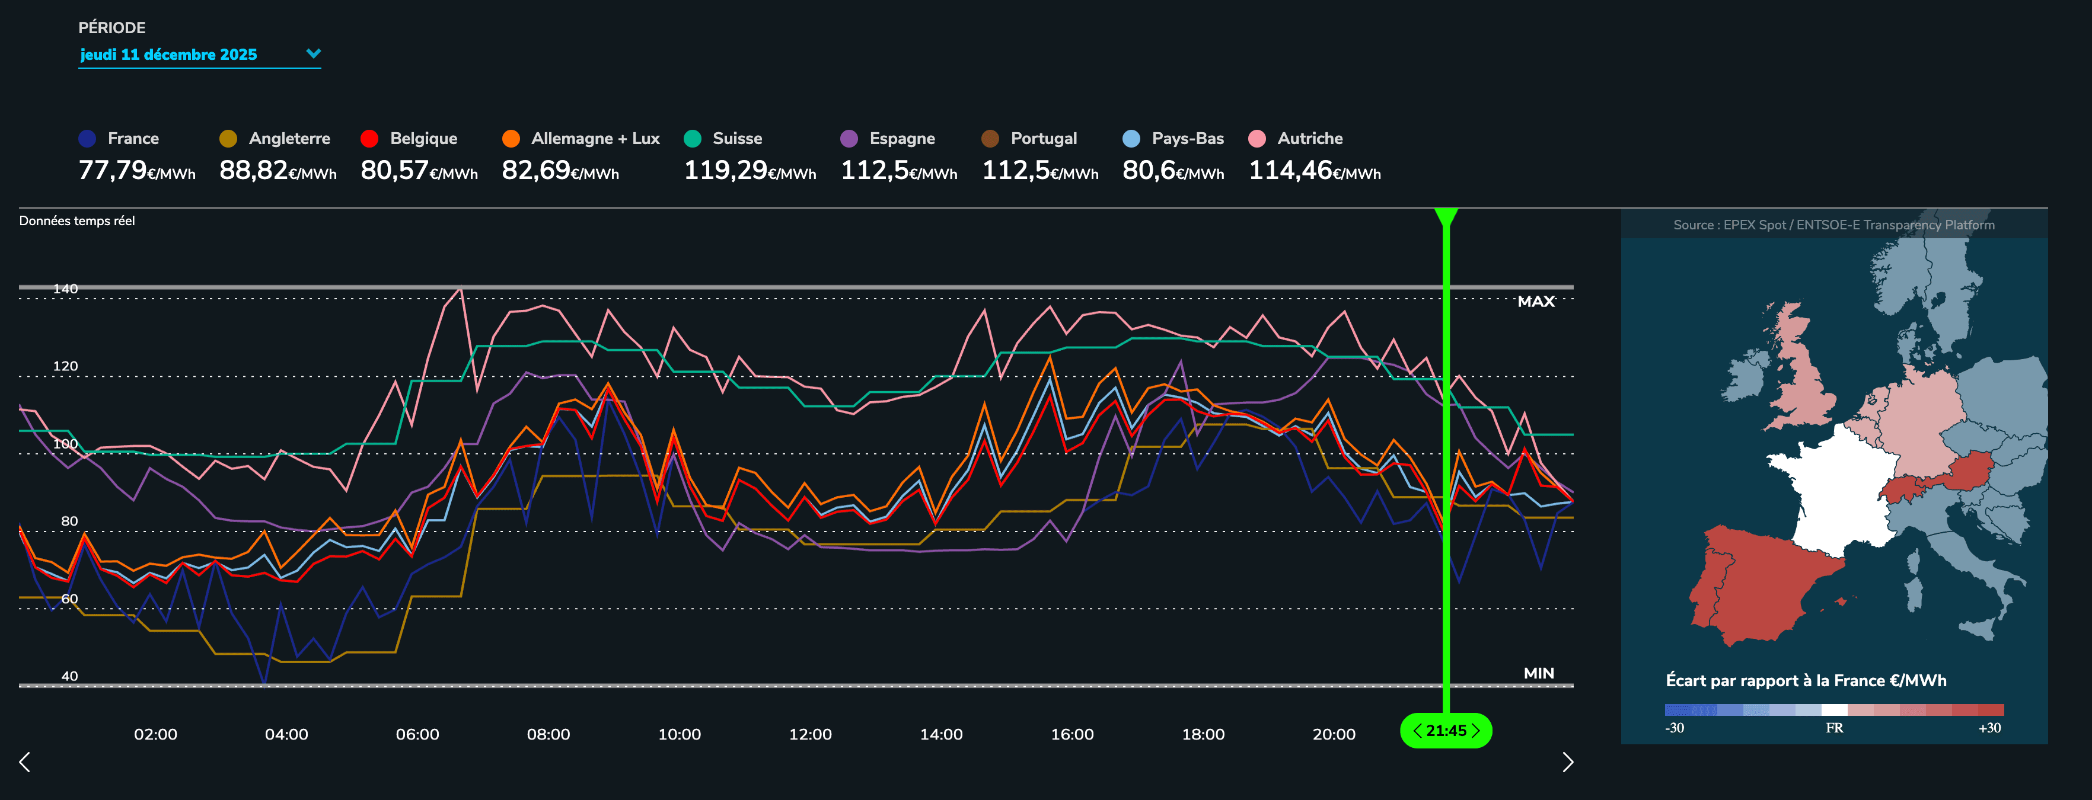2092x800 pixels.
Task: Go to next day with right chart arrow
Action: pyautogui.click(x=1567, y=762)
